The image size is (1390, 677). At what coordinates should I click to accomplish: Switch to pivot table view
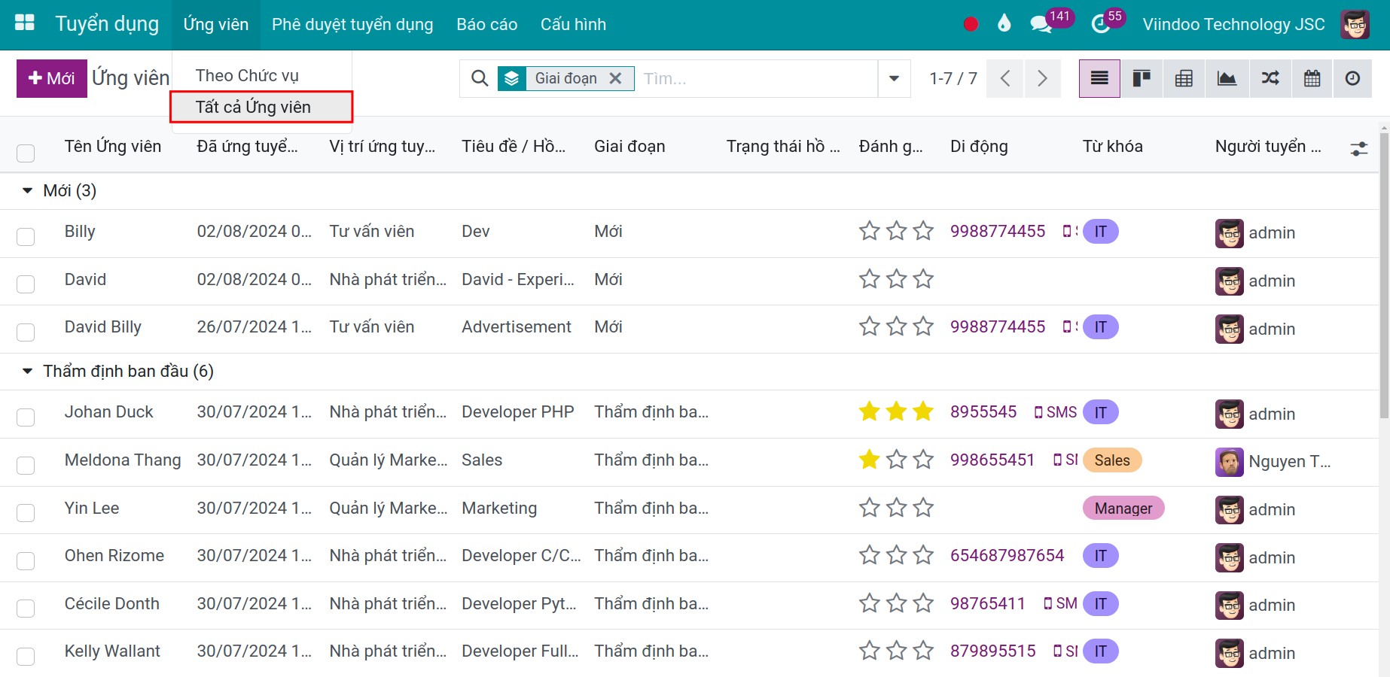pos(1184,78)
